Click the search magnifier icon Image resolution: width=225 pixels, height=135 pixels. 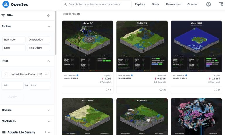click(x=65, y=4)
